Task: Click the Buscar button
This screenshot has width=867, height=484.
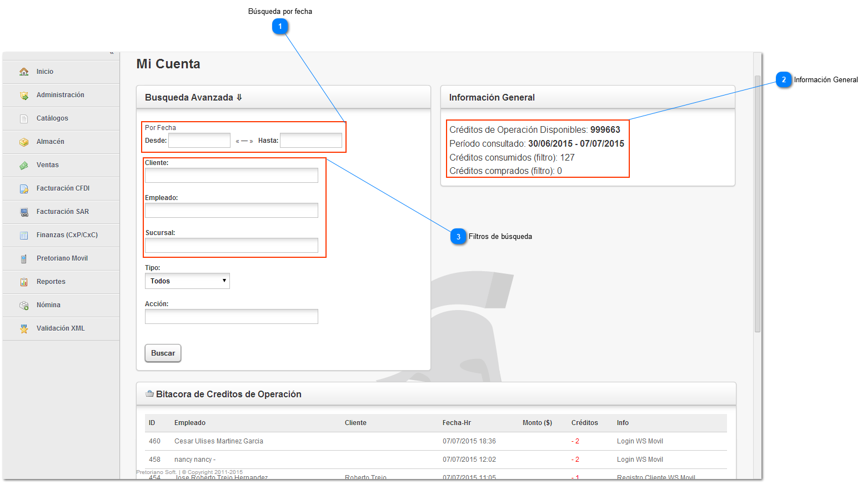Action: [163, 353]
